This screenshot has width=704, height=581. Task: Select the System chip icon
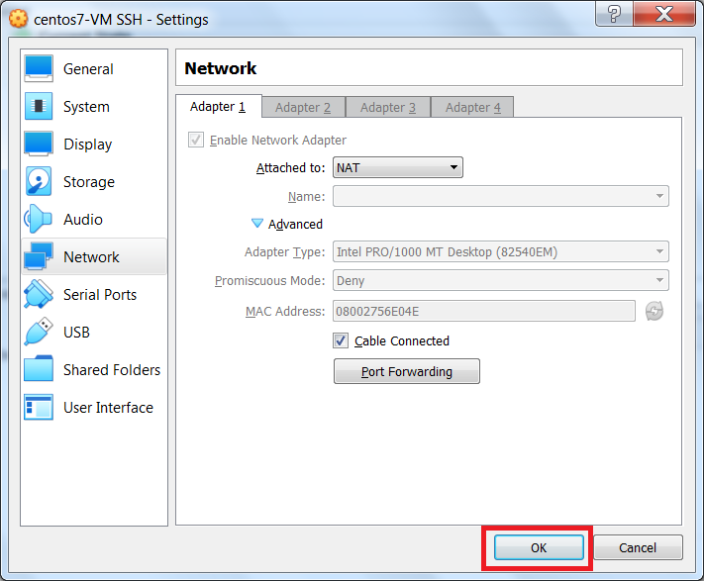(x=39, y=106)
